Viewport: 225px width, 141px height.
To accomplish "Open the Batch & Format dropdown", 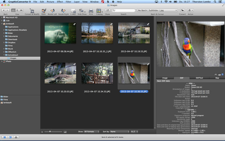I will pos(157,10).
